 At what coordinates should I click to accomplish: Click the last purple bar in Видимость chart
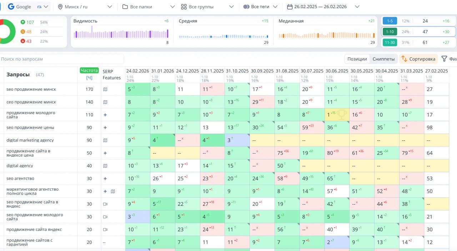pyautogui.click(x=167, y=34)
